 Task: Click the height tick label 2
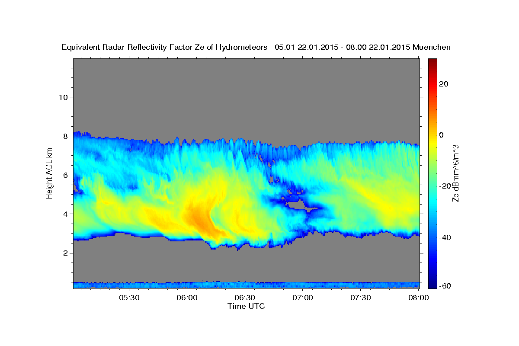click(x=65, y=253)
